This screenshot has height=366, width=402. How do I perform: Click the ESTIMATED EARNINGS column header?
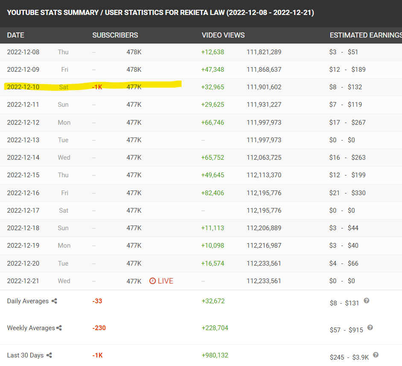(366, 35)
